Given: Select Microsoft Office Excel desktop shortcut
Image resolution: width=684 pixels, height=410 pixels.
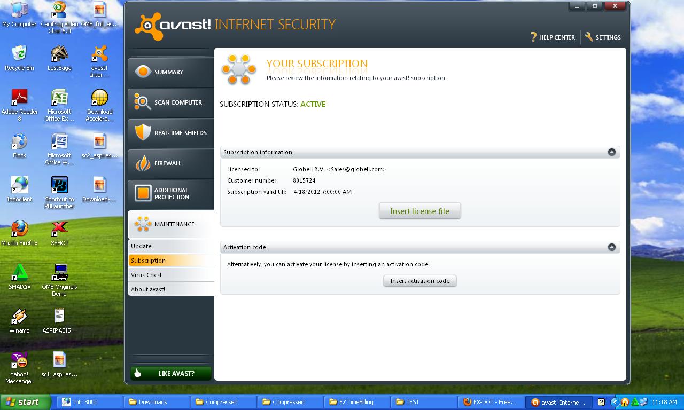Looking at the screenshot, I should point(59,105).
